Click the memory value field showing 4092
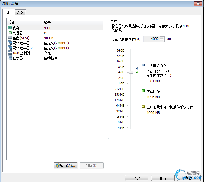This screenshot has height=182, width=204. tap(152, 39)
